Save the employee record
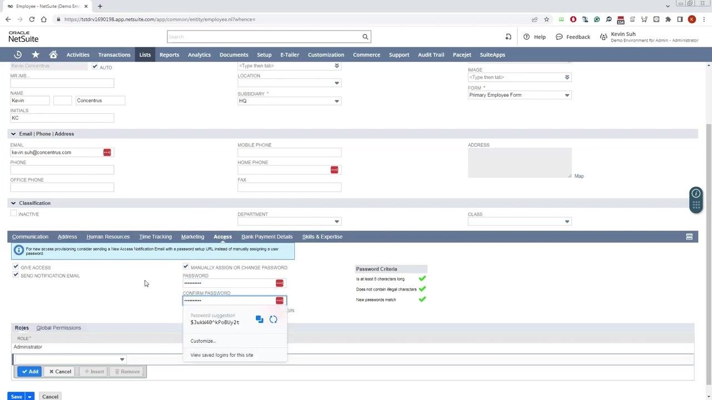The height and width of the screenshot is (400, 712). click(x=16, y=397)
